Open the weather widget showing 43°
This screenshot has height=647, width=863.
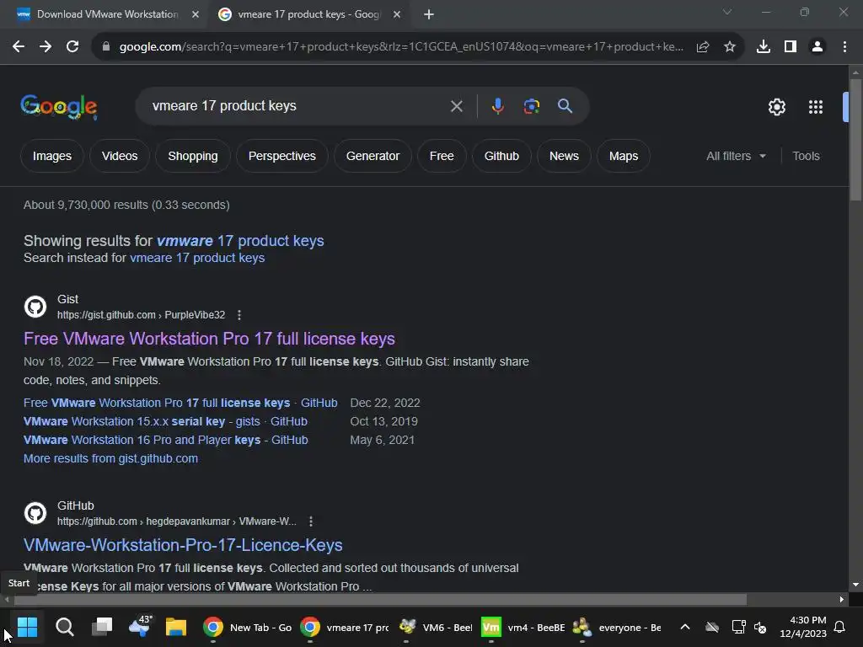(140, 627)
